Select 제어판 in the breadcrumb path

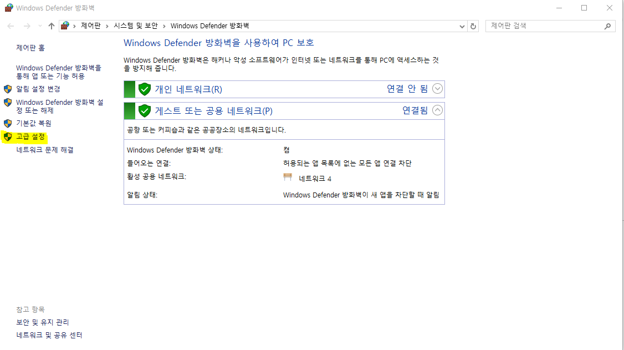click(x=91, y=26)
